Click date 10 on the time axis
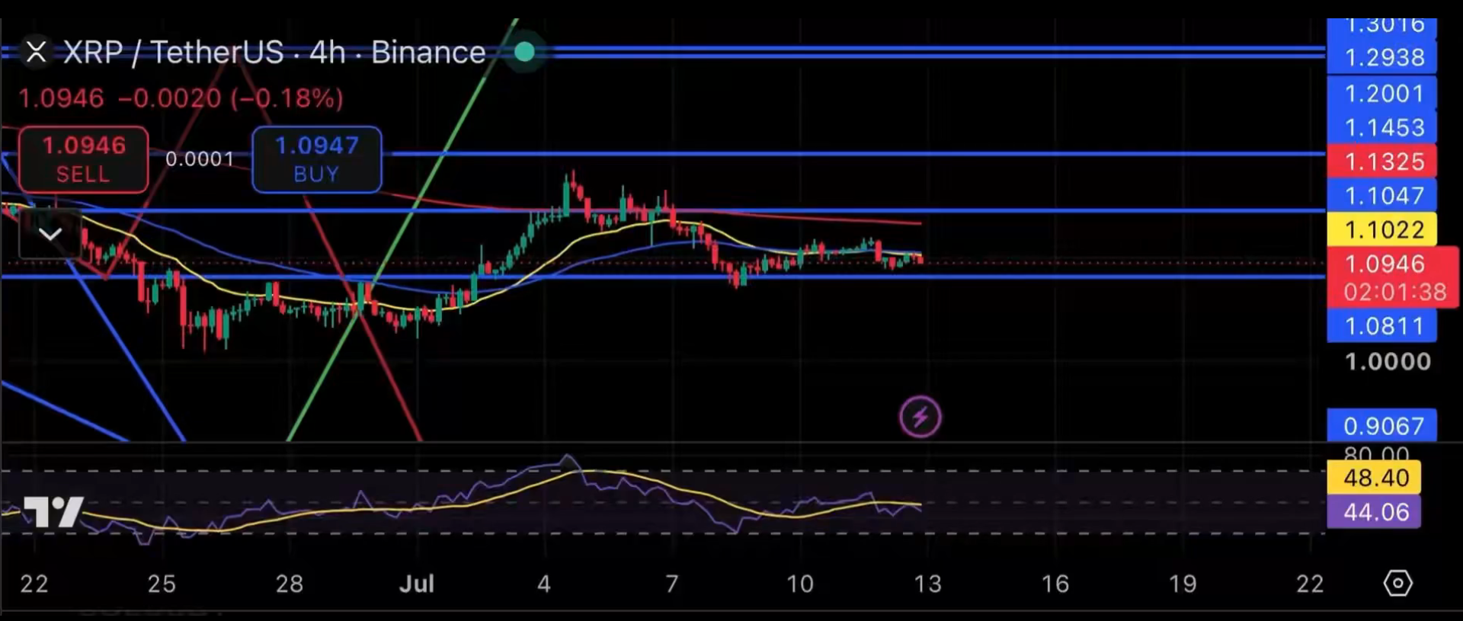Image resolution: width=1463 pixels, height=621 pixels. (799, 584)
